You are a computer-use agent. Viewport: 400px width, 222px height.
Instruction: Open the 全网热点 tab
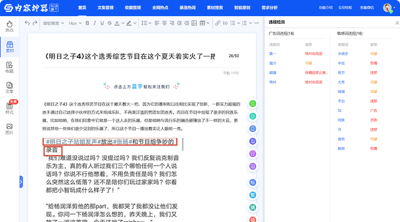click(160, 8)
